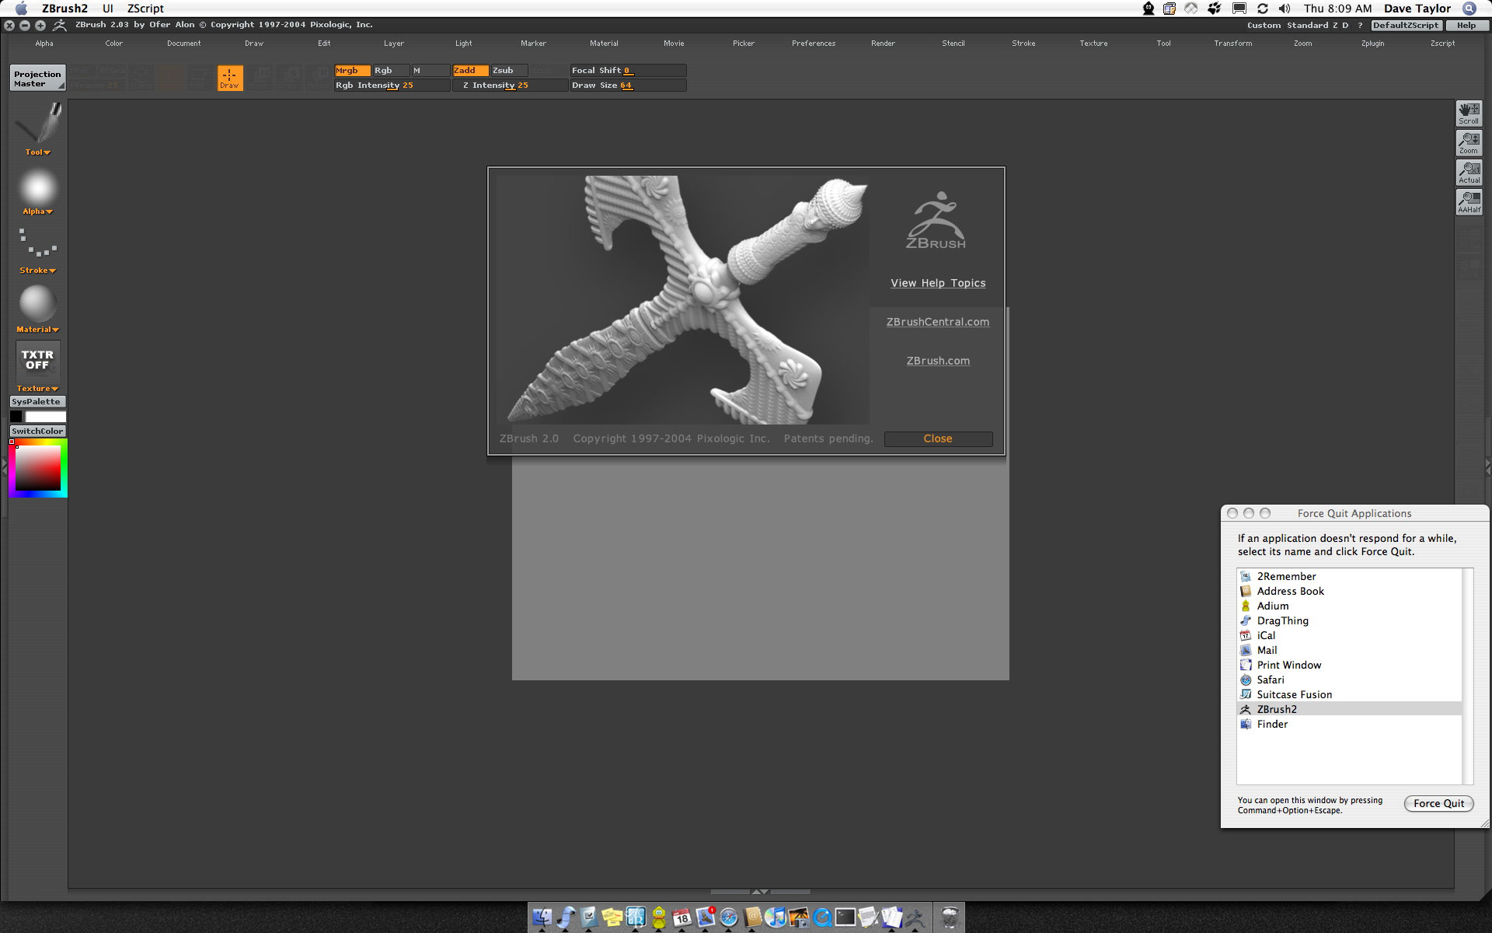Viewport: 1492px width, 933px height.
Task: Open the UI menu in Mac menu bar
Action: click(108, 9)
